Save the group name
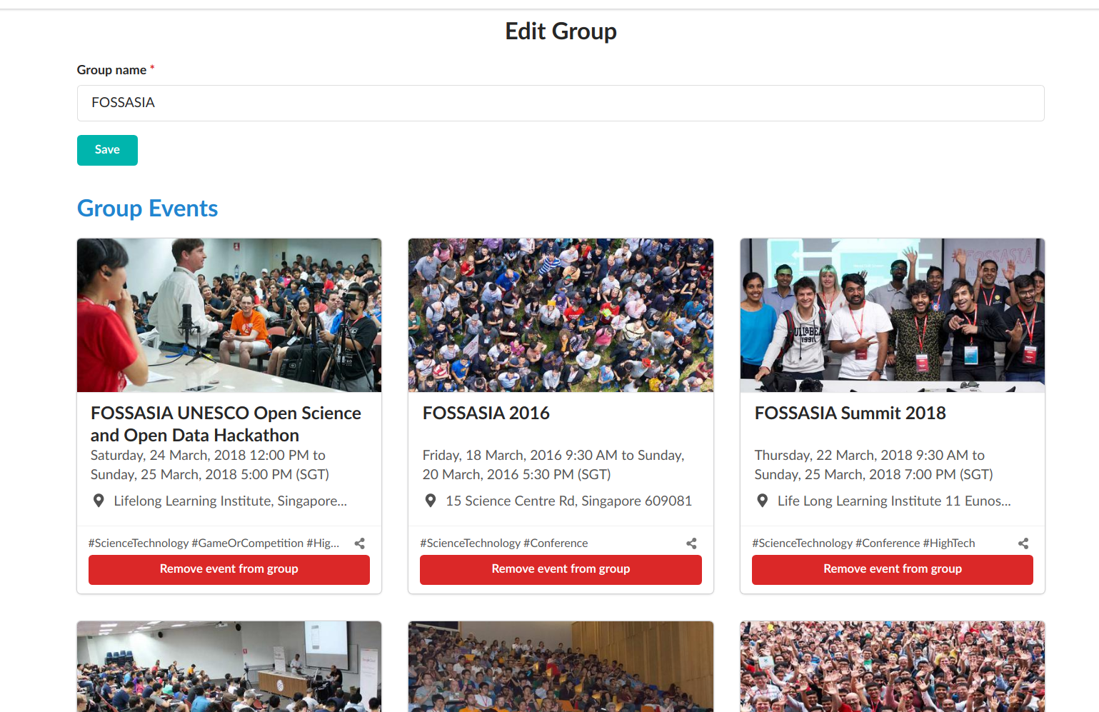 click(x=107, y=150)
